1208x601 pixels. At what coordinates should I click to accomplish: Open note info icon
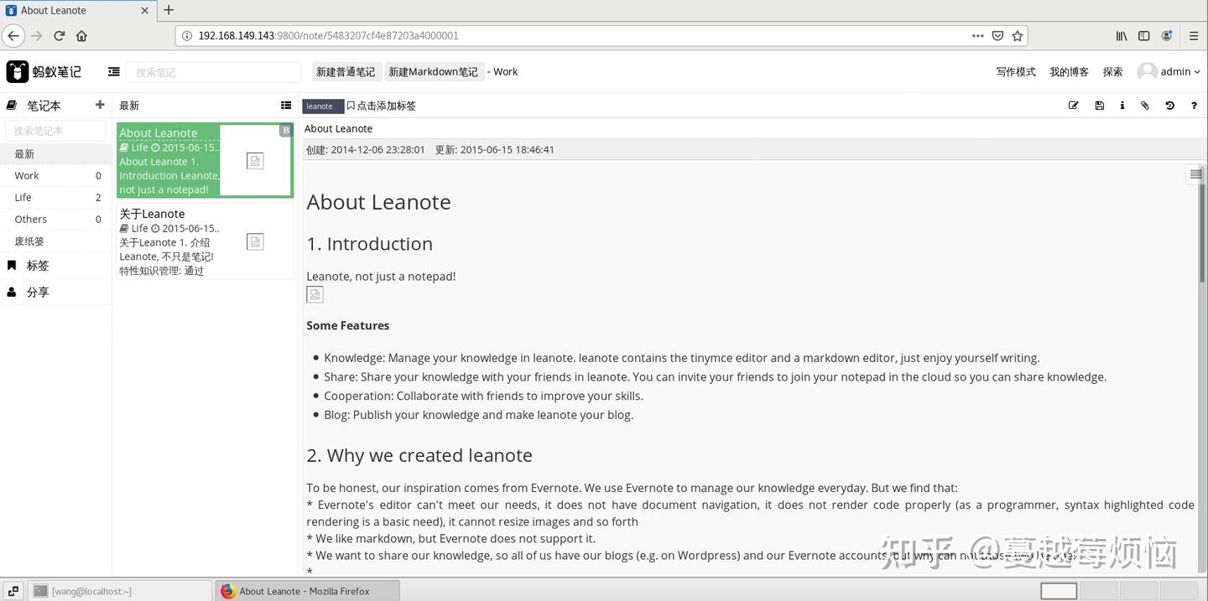(1122, 106)
